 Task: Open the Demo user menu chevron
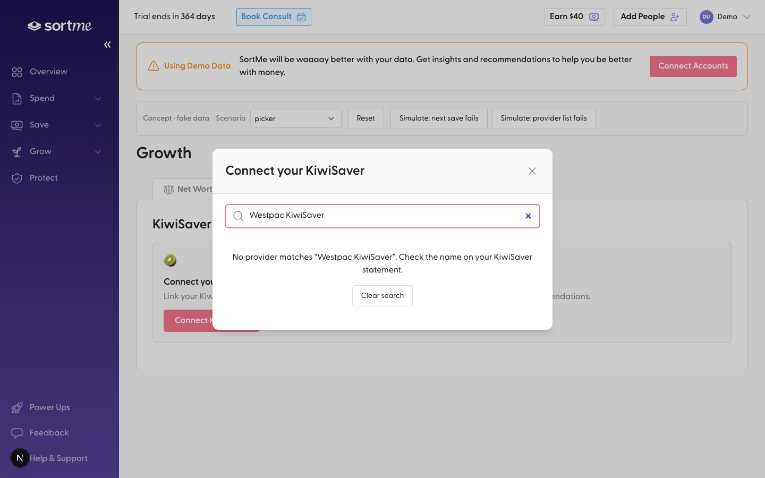point(747,17)
